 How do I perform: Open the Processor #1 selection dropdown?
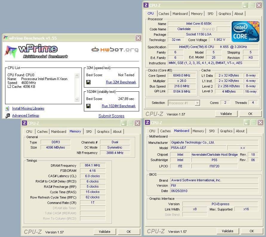point(197,103)
